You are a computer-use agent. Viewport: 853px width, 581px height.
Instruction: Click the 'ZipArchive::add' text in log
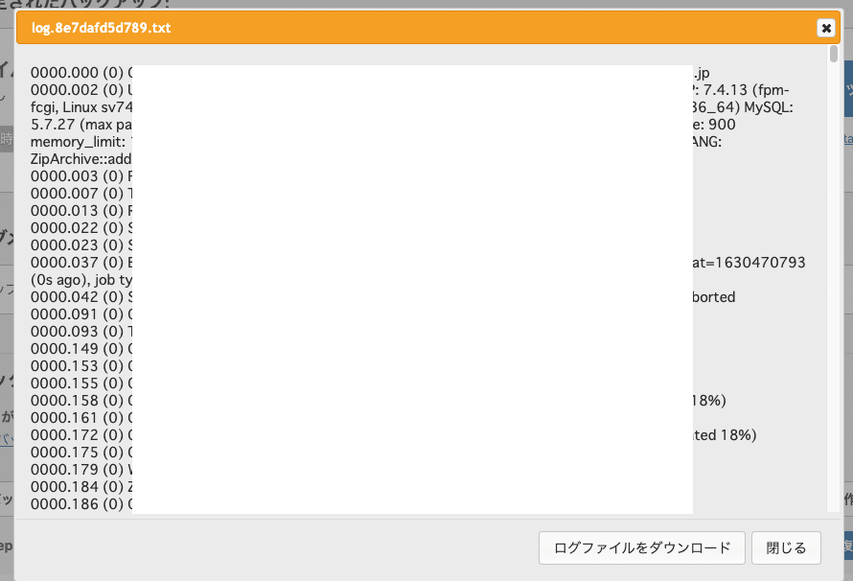81,159
